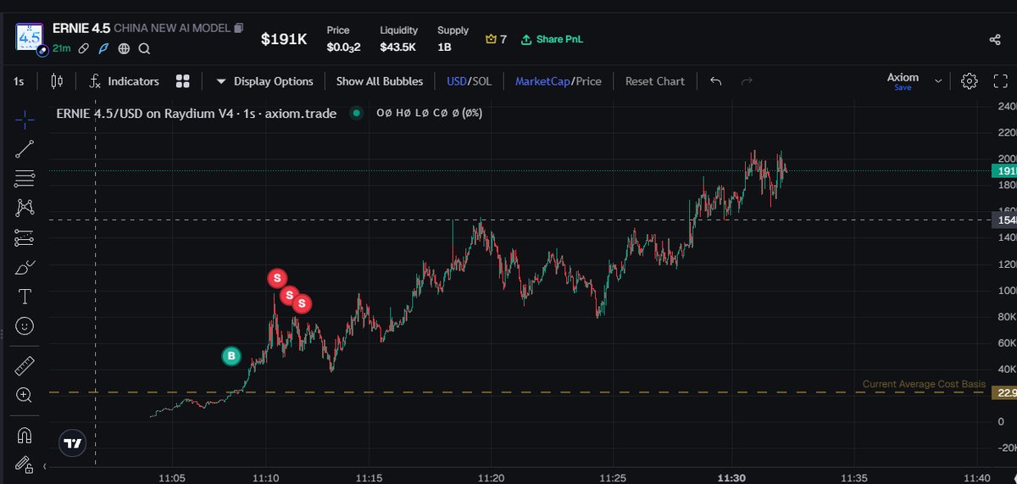Click the share network icon at top right
This screenshot has height=484, width=1017.
pyautogui.click(x=995, y=39)
